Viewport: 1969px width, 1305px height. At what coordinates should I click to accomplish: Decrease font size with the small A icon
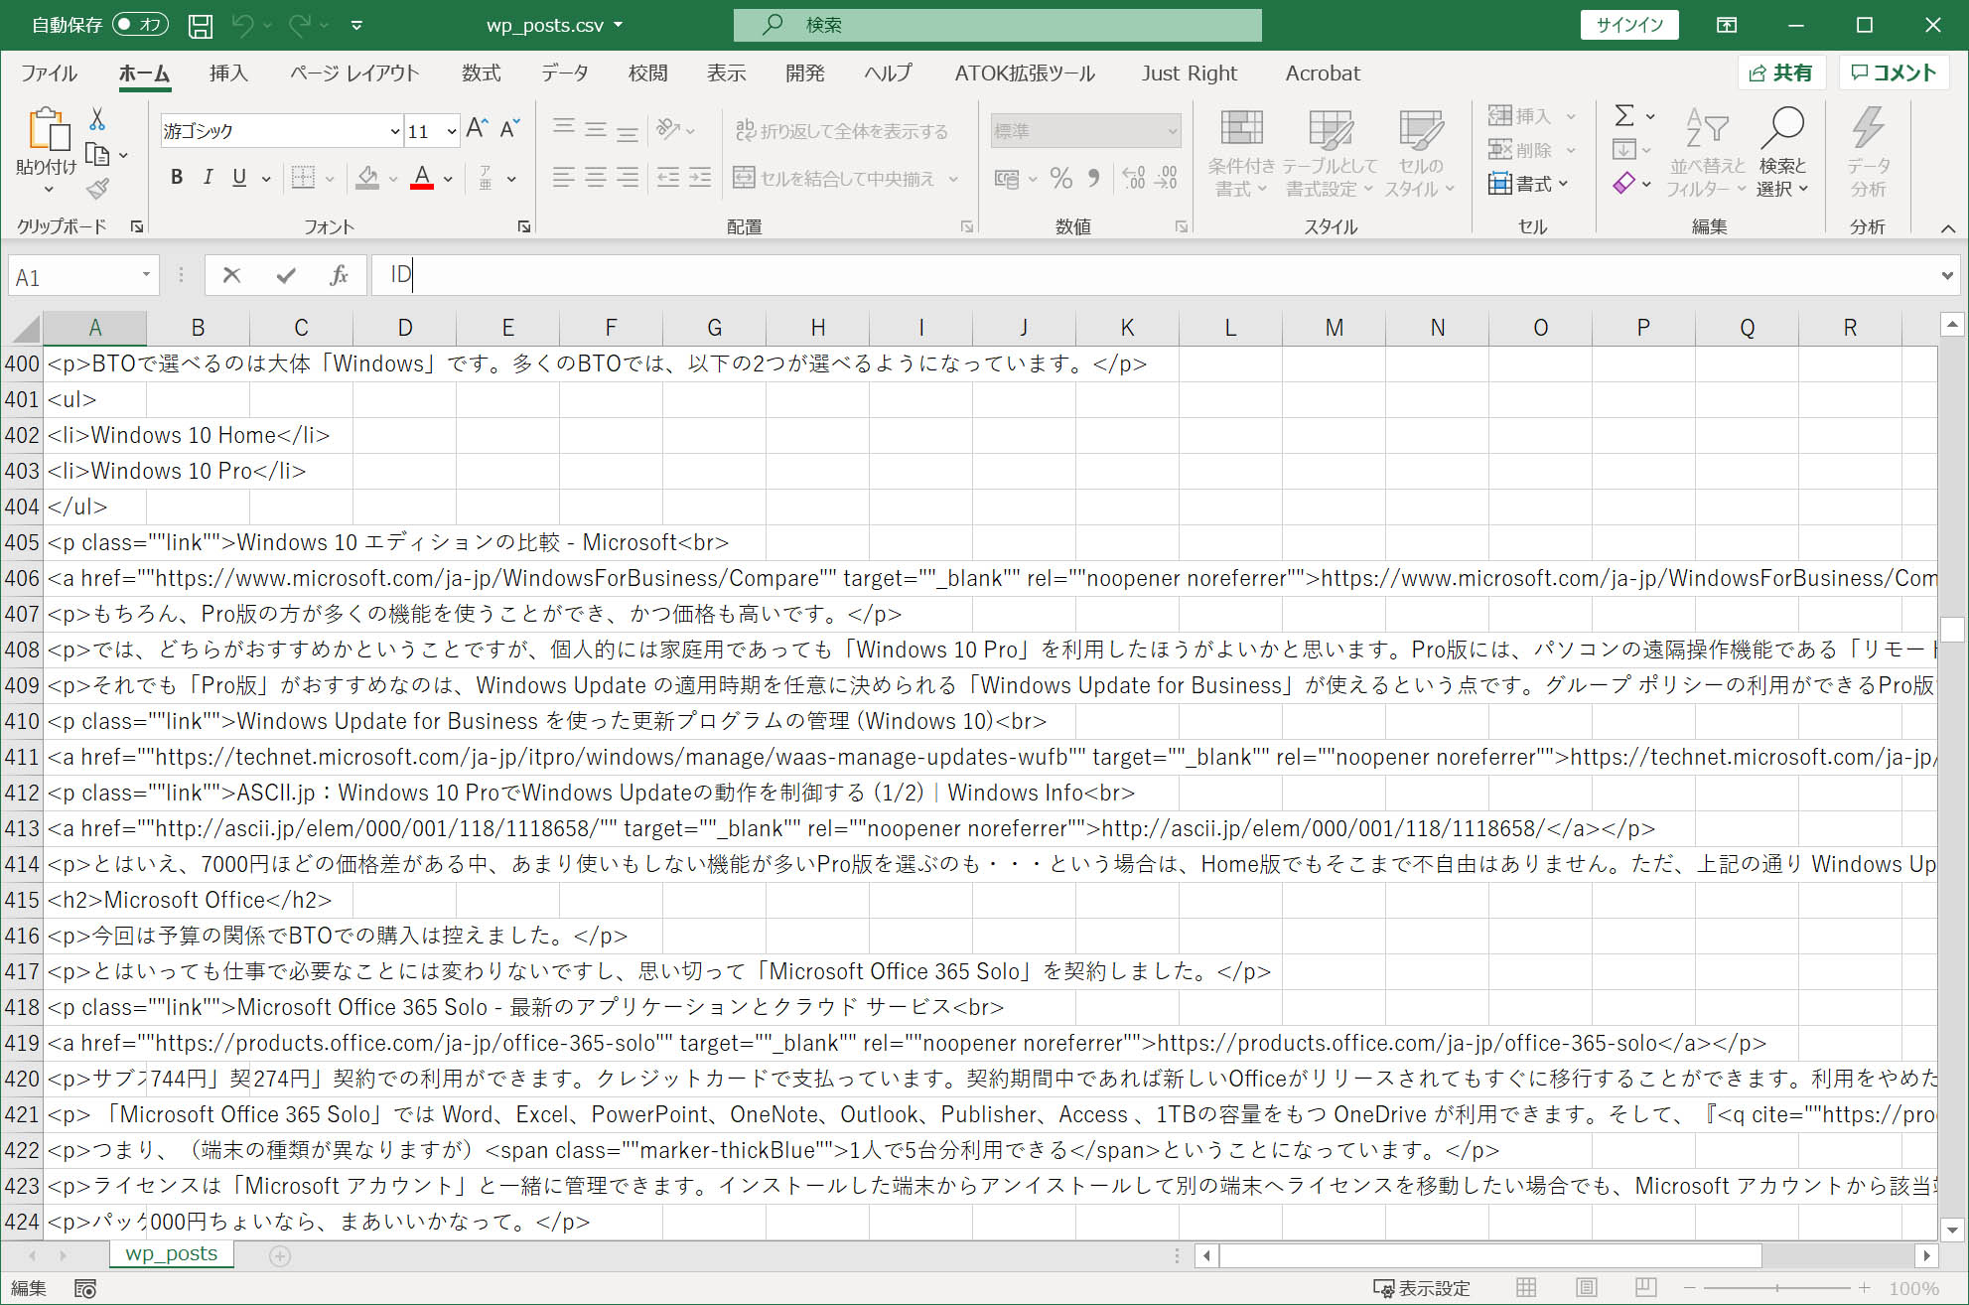point(509,129)
